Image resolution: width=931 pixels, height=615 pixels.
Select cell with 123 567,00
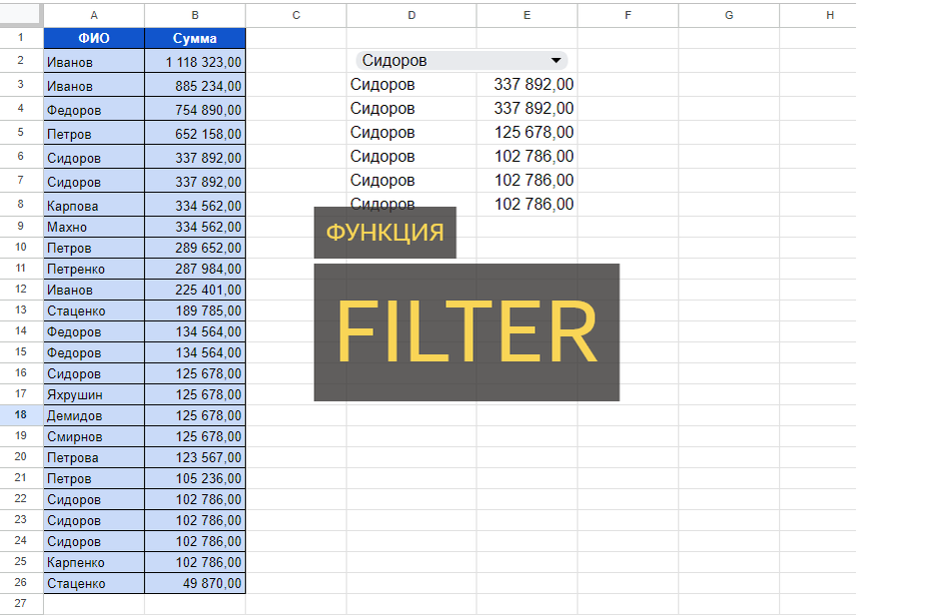pos(195,457)
